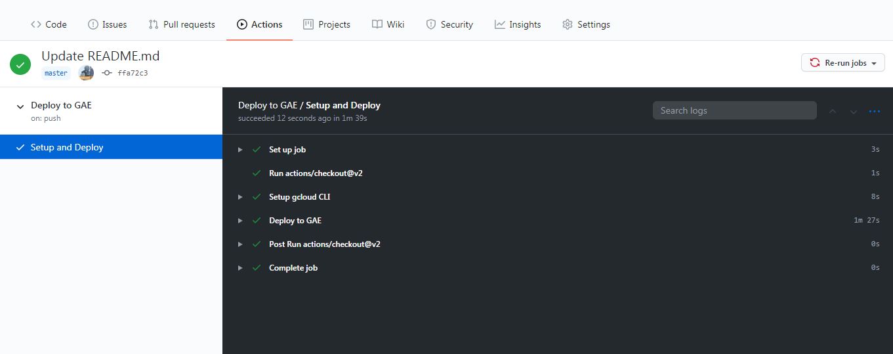
Task: Click the Re-run jobs refresh icon
Action: click(815, 63)
